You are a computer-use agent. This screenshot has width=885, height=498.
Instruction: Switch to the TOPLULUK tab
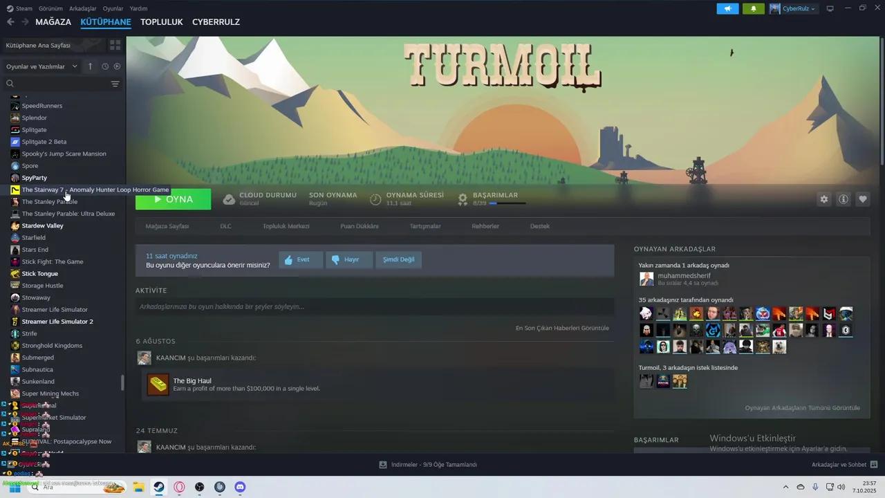click(161, 22)
